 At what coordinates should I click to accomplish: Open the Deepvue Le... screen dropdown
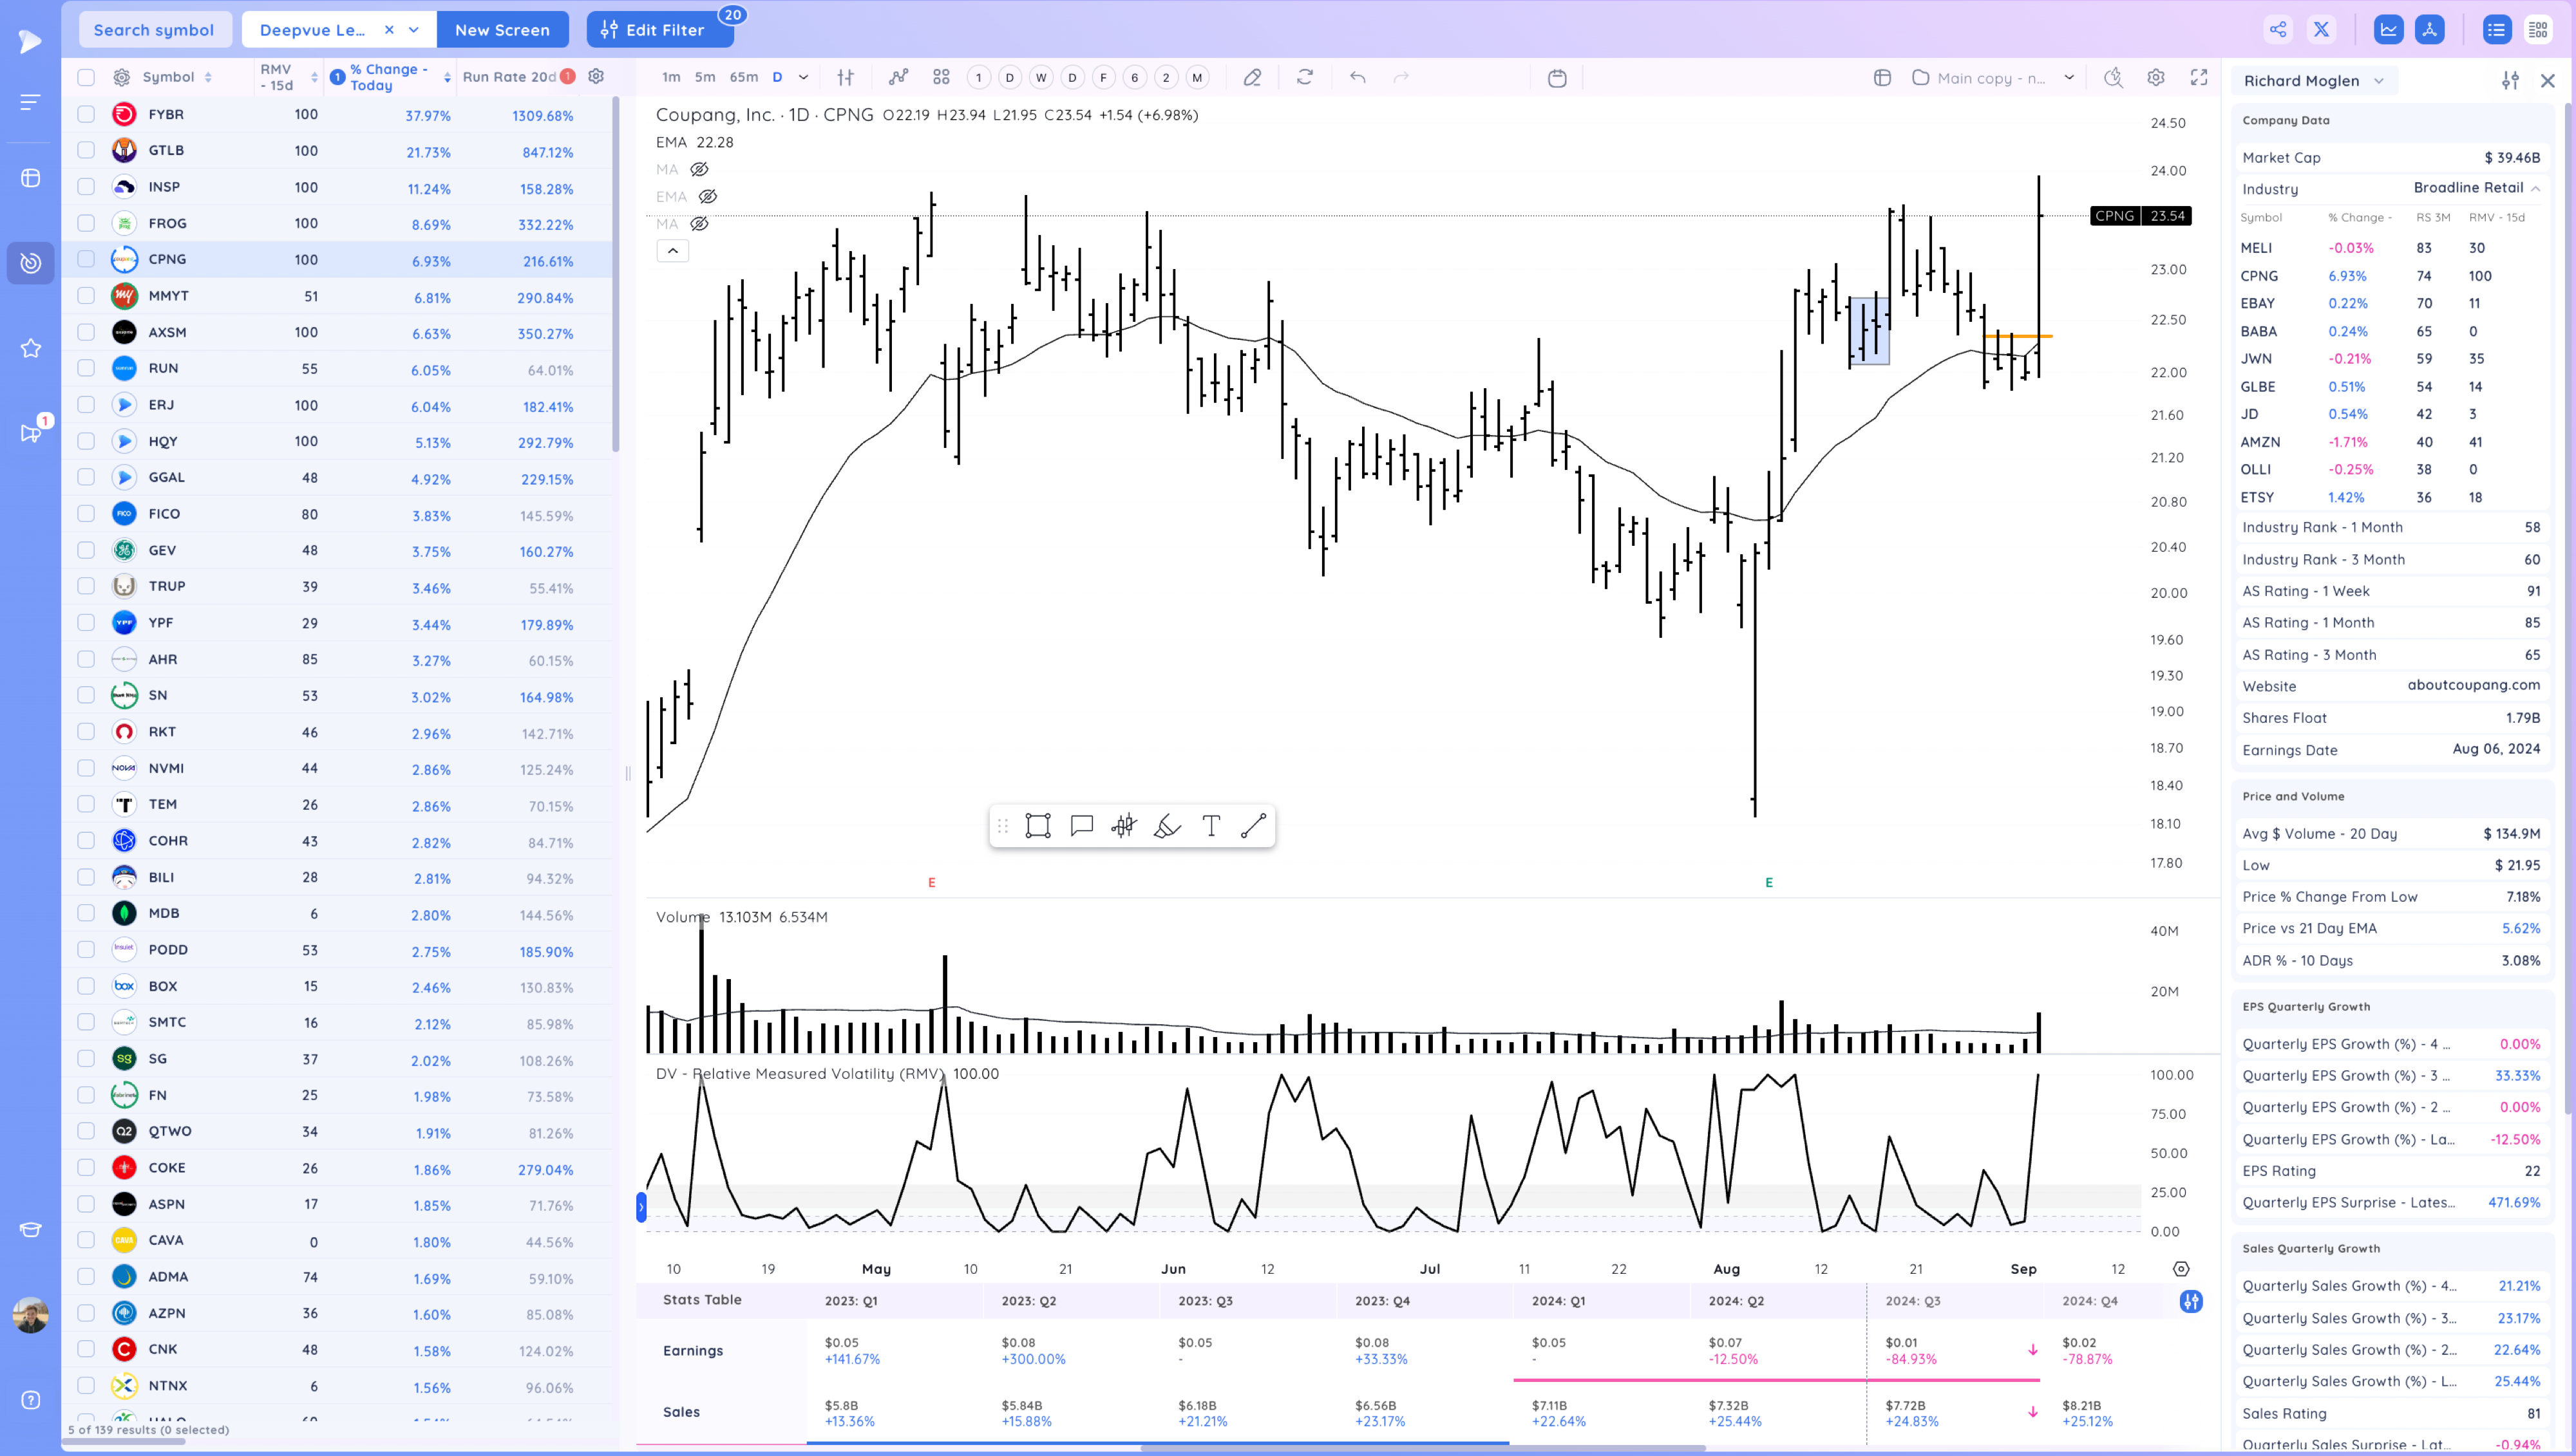click(x=412, y=29)
